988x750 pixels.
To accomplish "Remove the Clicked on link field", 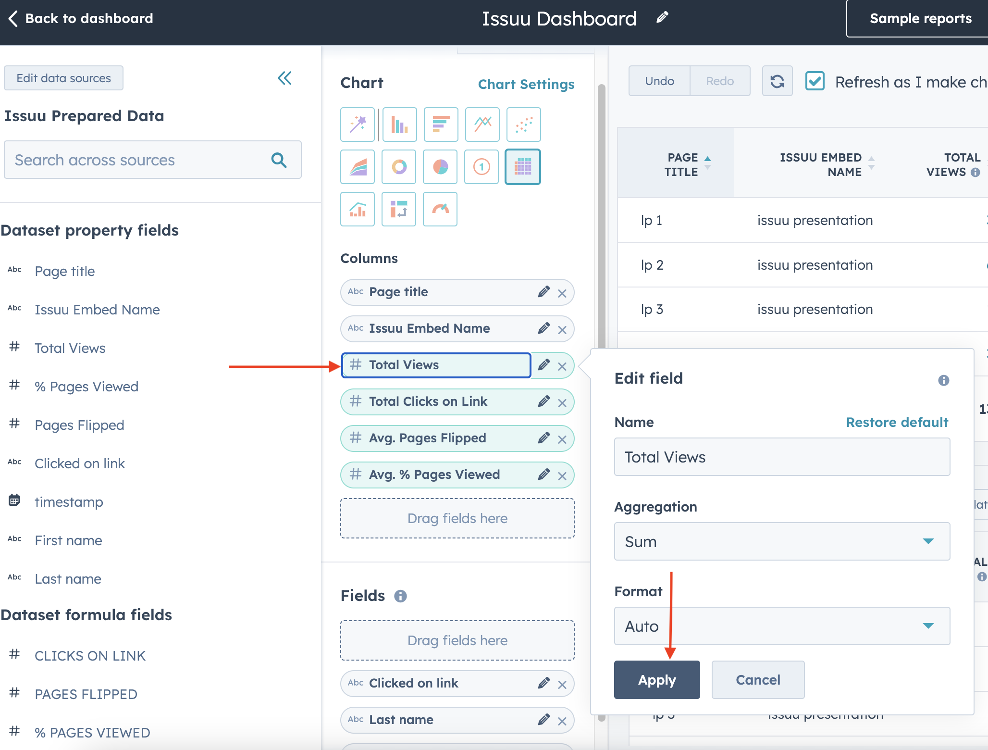I will point(562,685).
